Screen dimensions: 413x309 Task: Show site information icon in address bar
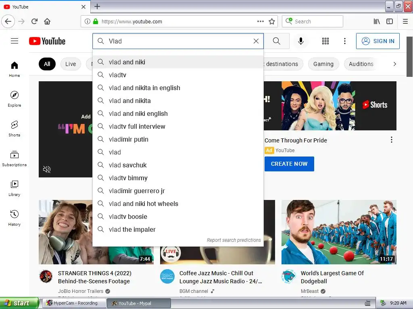pyautogui.click(x=88, y=21)
